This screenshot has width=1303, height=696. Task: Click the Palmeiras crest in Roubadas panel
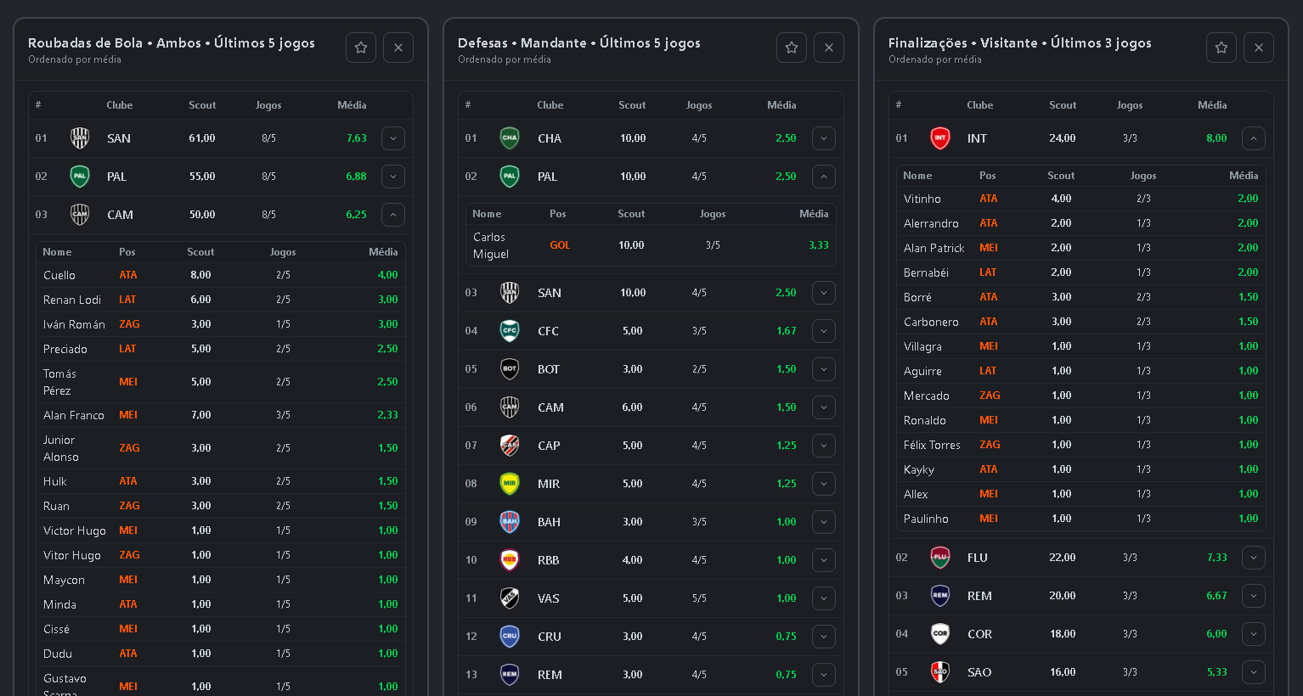point(79,176)
